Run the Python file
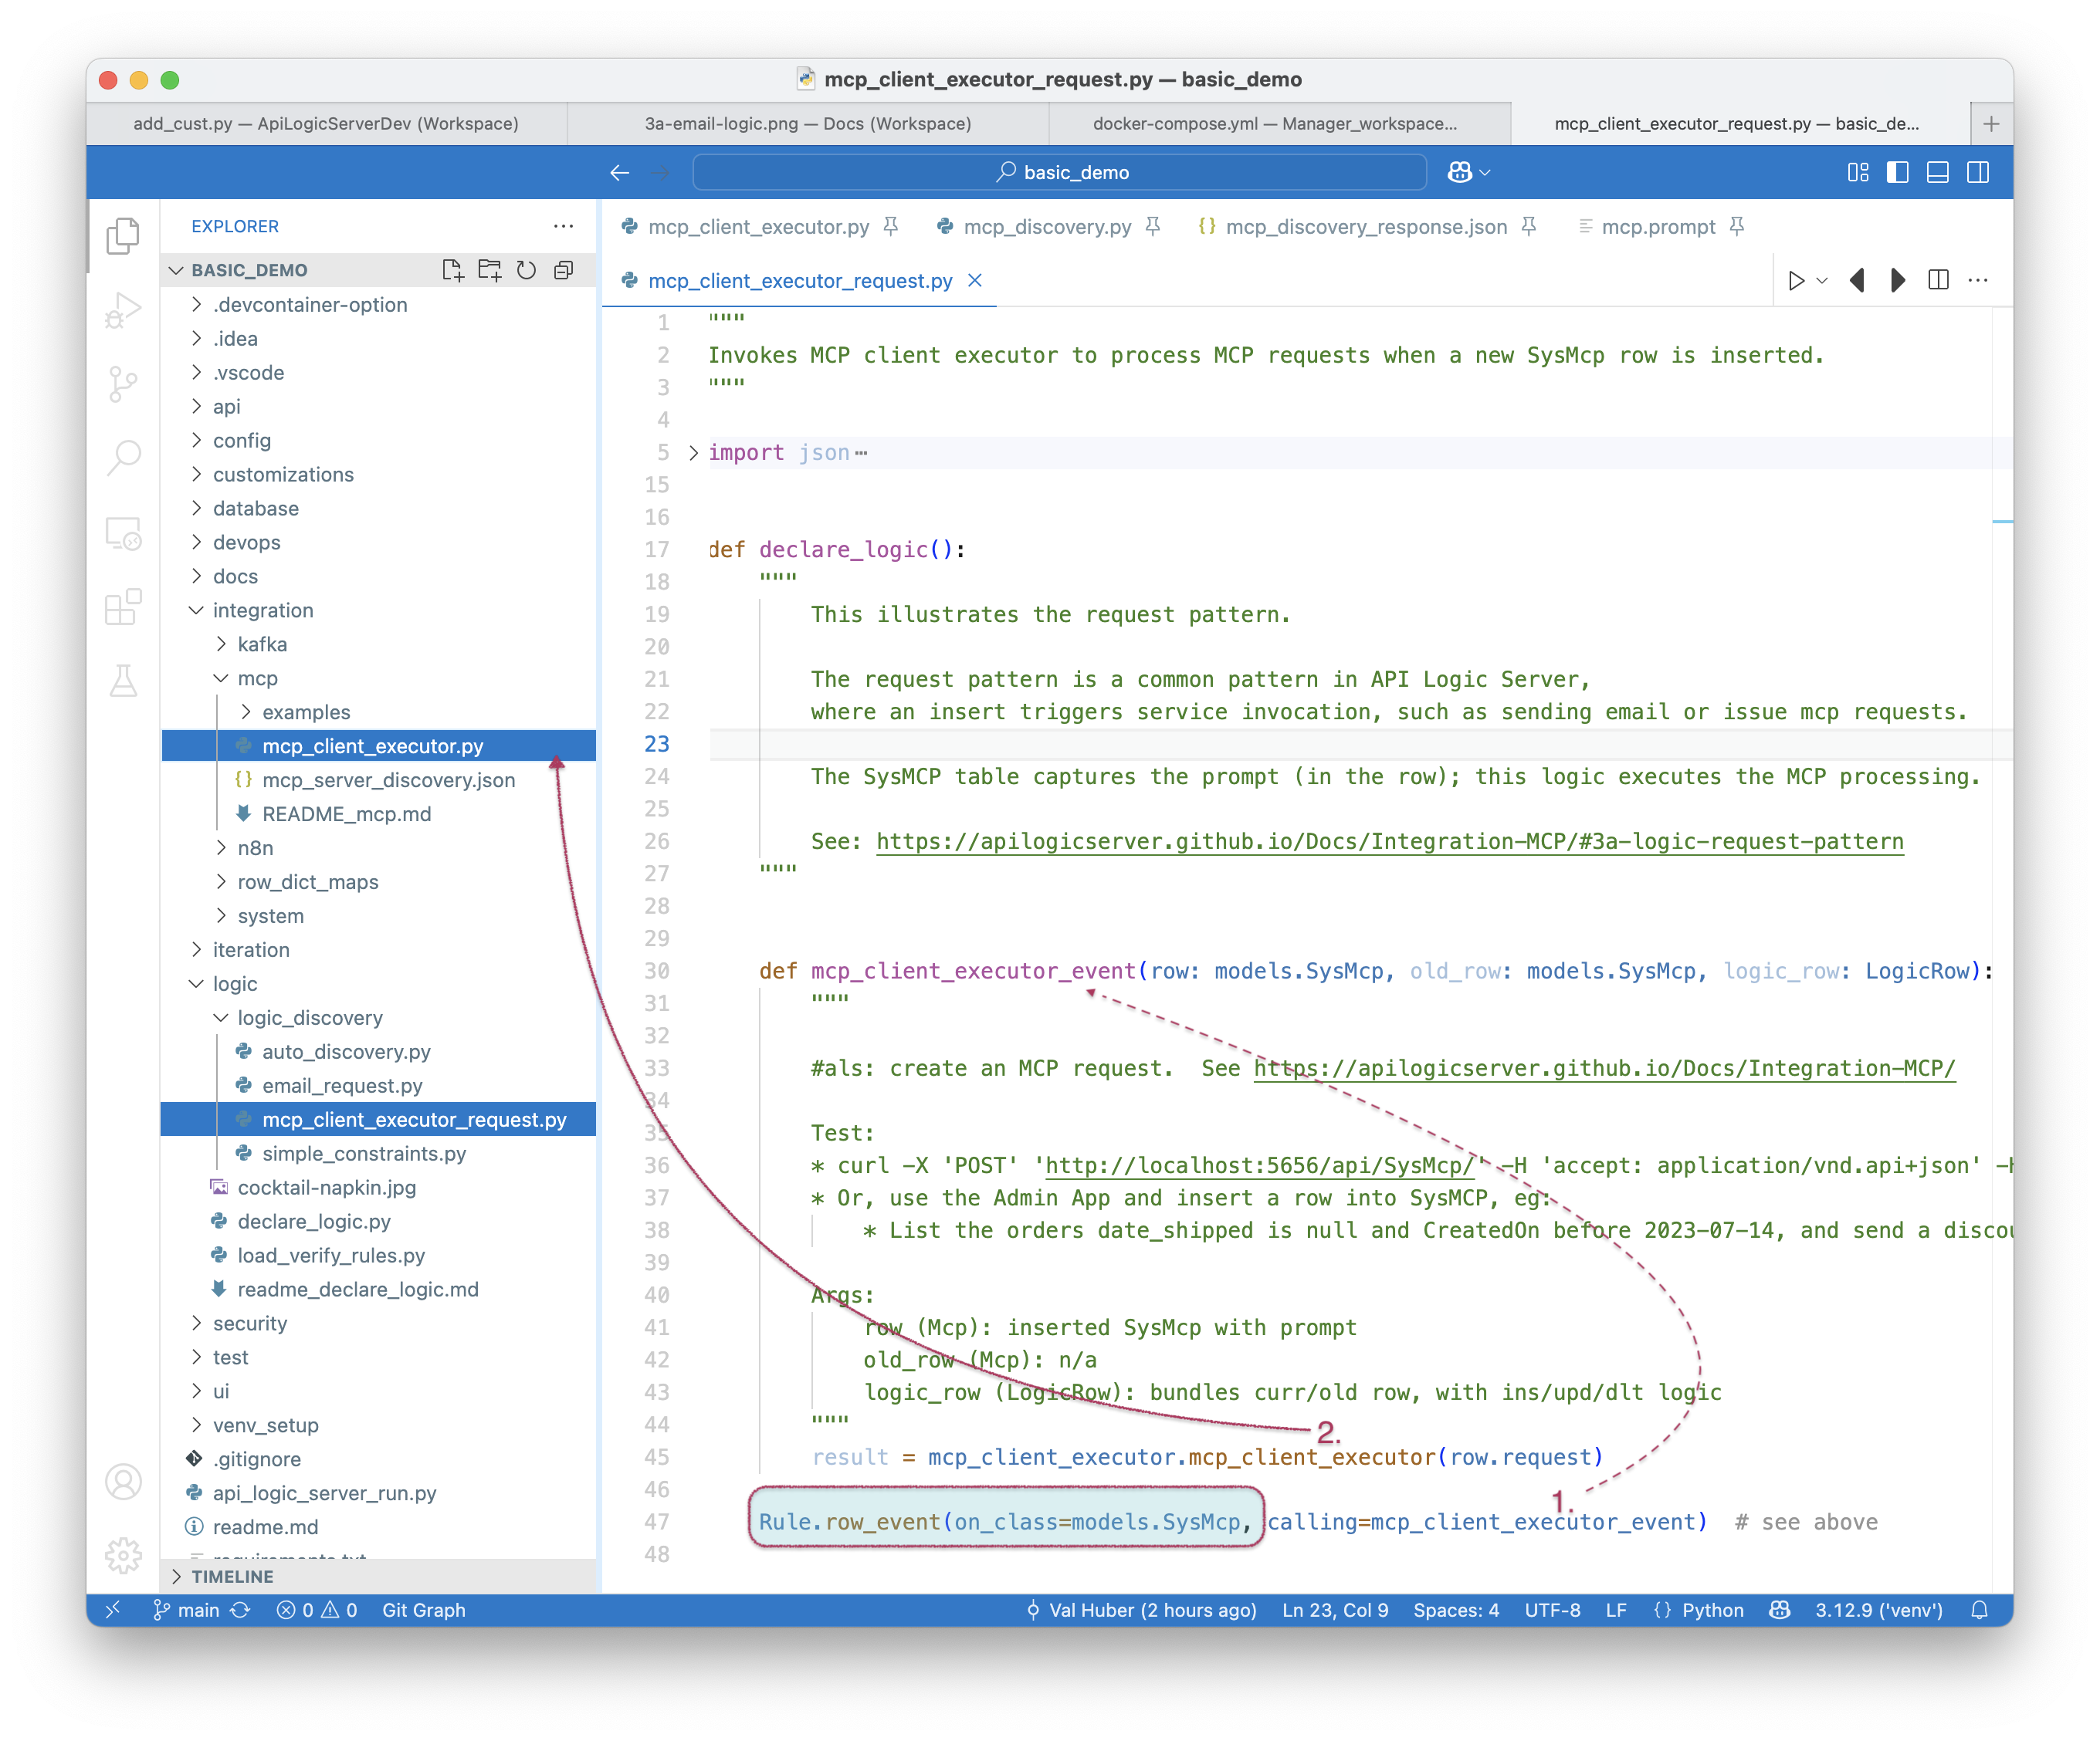 1796,281
